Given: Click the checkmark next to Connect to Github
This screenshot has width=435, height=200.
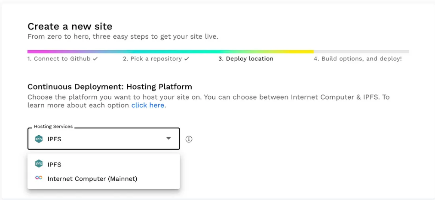Looking at the screenshot, I should point(95,58).
